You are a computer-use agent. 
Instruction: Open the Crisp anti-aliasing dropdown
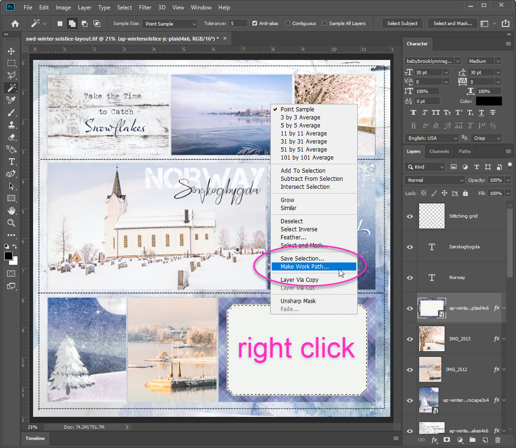pyautogui.click(x=486, y=138)
